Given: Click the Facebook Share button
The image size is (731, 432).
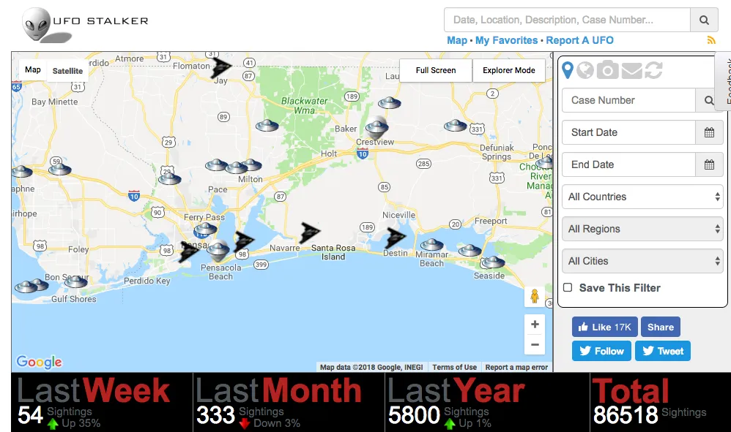Looking at the screenshot, I should pos(660,327).
